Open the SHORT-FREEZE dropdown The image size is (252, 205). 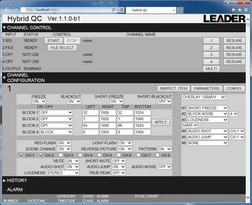[116, 101]
